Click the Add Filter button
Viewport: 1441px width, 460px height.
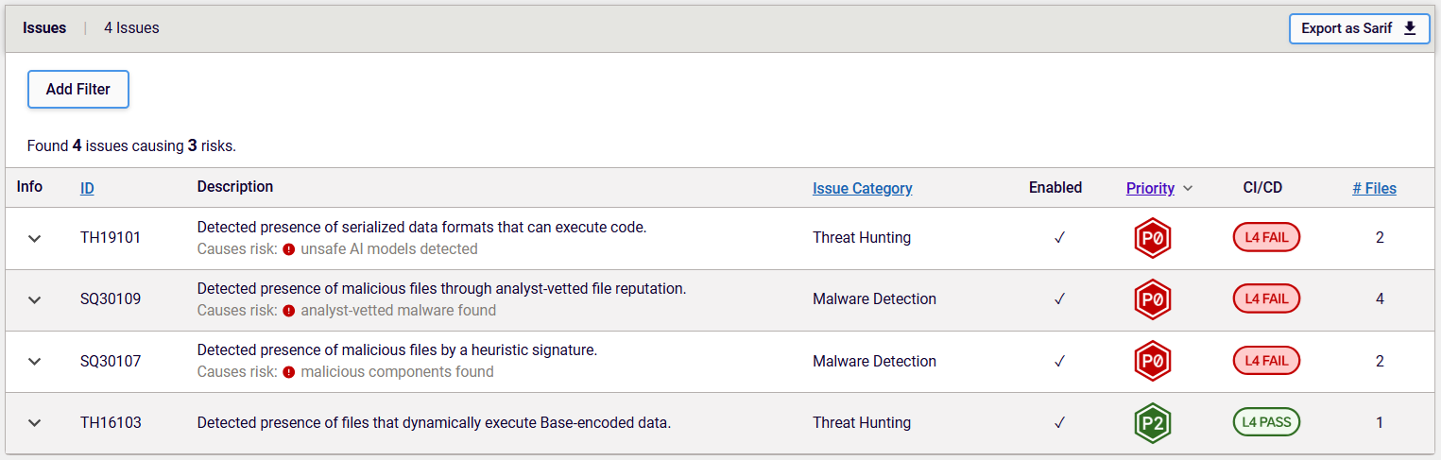coord(78,90)
